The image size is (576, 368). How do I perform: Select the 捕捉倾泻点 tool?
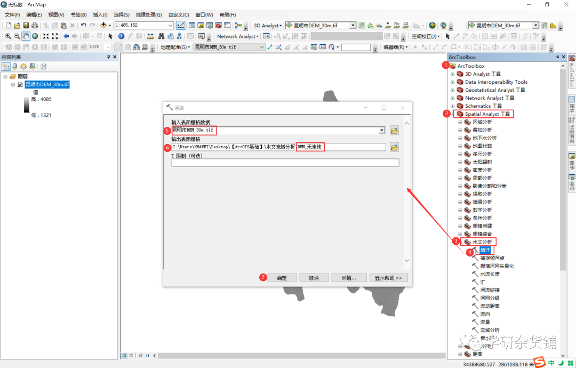(x=492, y=258)
